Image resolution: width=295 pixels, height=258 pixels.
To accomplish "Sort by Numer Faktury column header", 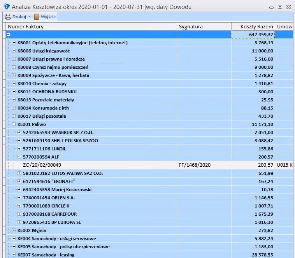I will [91, 27].
